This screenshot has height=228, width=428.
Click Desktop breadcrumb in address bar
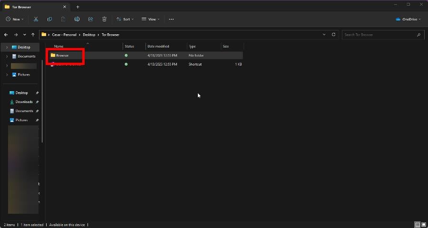[89, 35]
